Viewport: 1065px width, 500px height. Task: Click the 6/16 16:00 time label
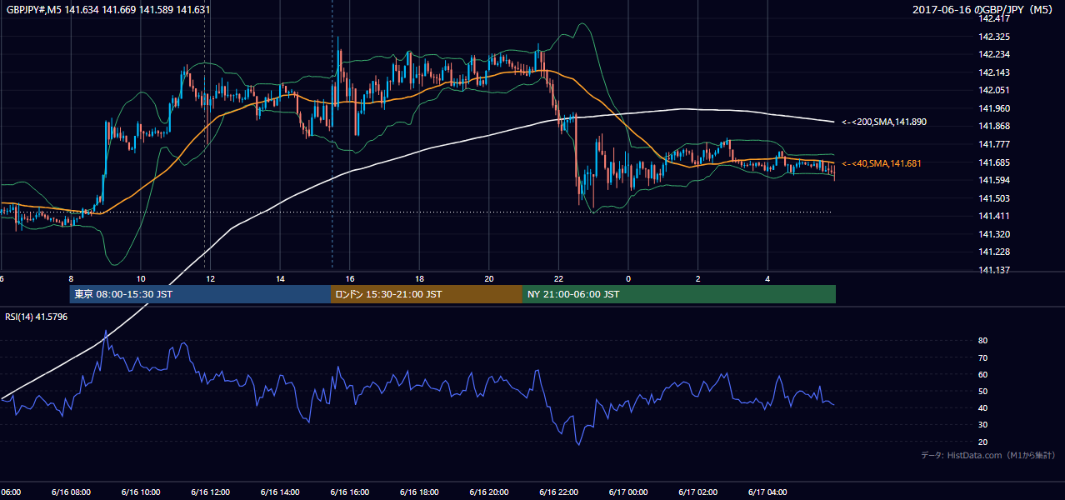350,492
